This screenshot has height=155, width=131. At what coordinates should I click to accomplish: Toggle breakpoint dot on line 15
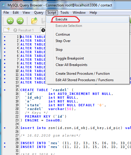tap(5, 90)
